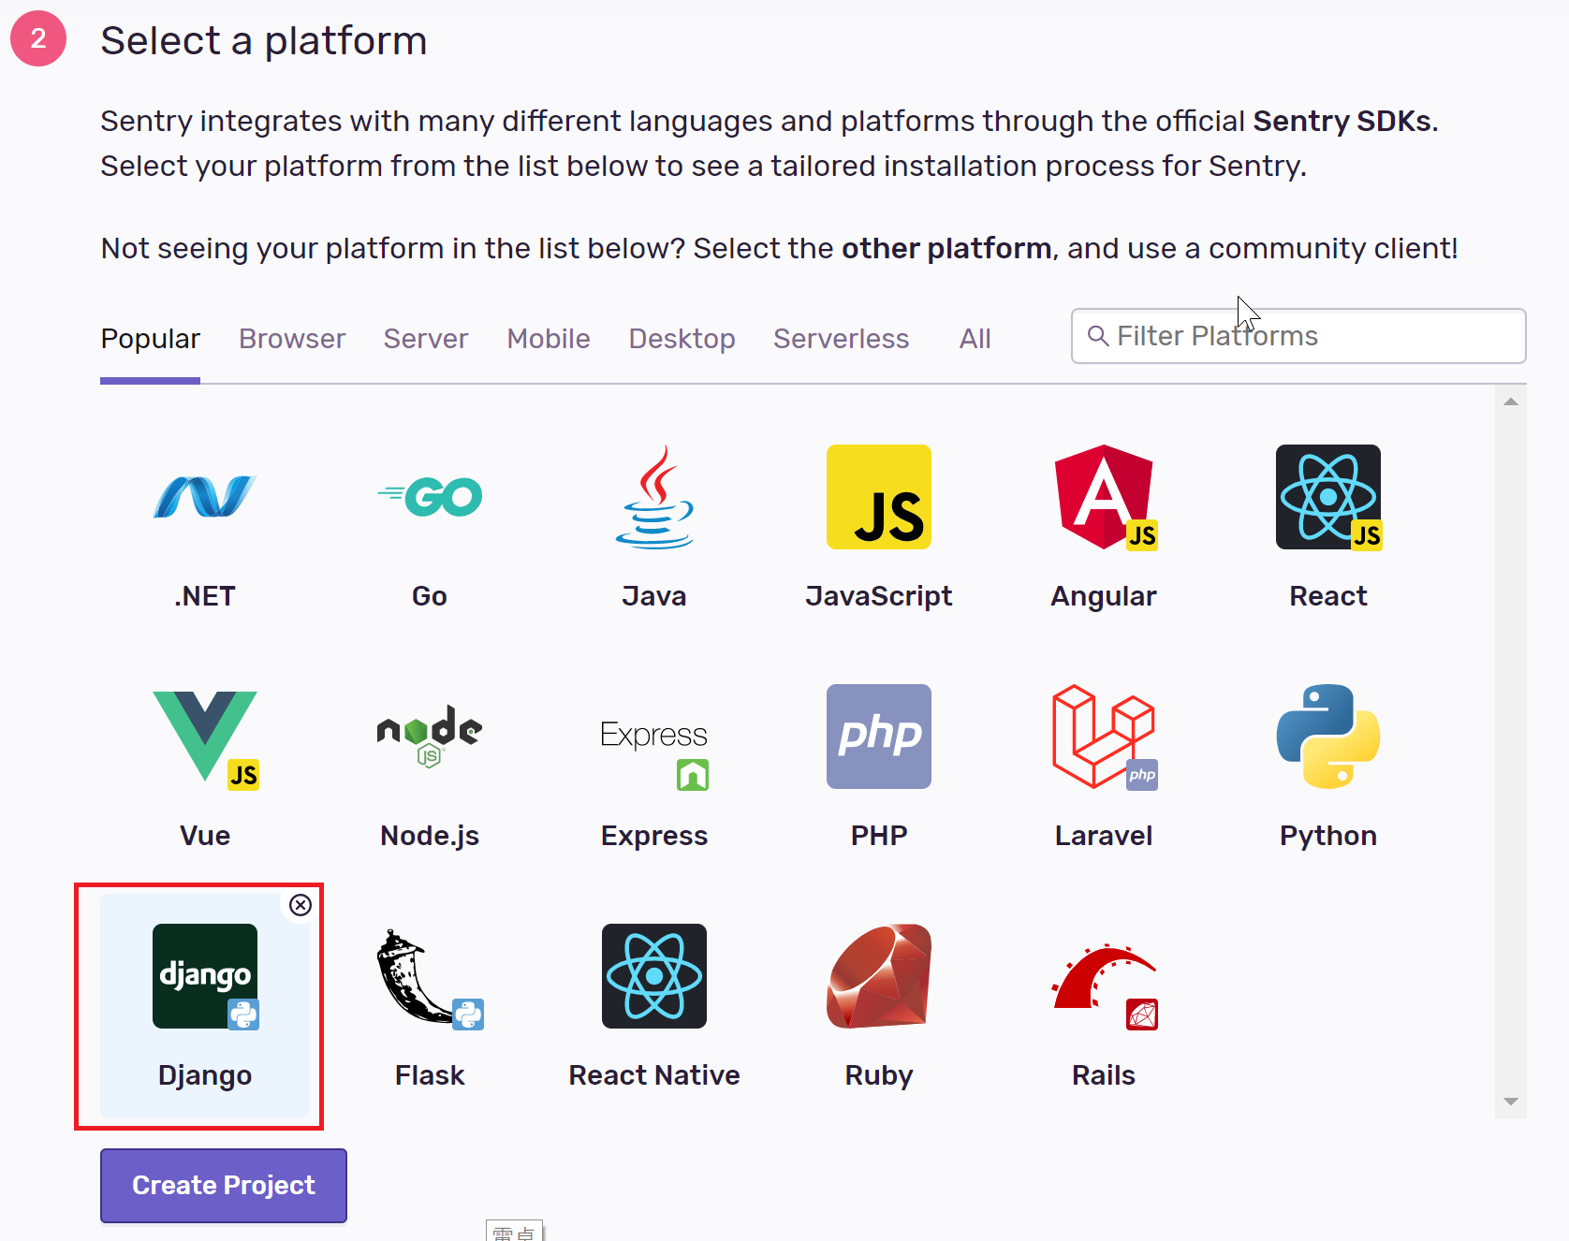Choose the Flask platform icon
Image resolution: width=1569 pixels, height=1241 pixels.
click(430, 976)
